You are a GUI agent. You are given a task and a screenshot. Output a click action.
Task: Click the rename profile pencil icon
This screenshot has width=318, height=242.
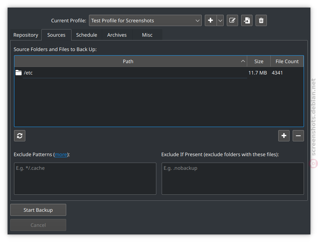click(232, 20)
